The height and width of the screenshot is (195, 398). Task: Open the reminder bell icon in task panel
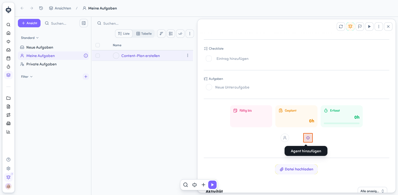(350, 27)
